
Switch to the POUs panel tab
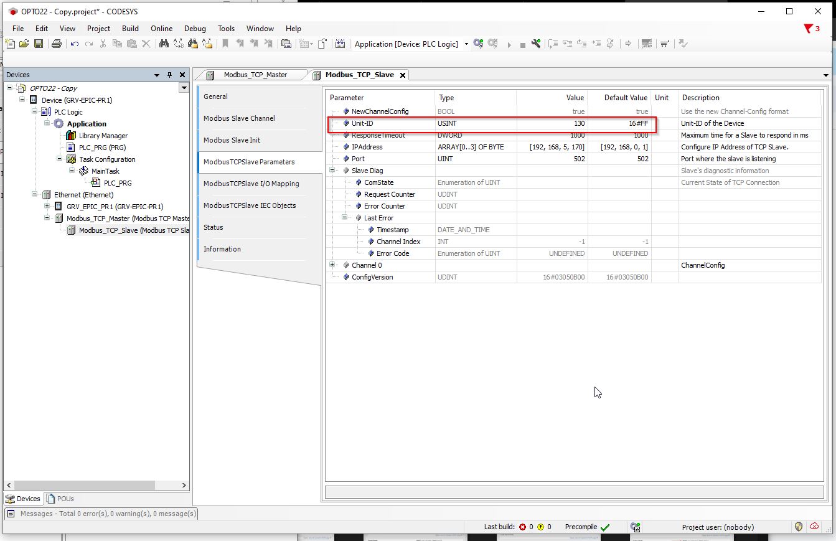tap(60, 499)
